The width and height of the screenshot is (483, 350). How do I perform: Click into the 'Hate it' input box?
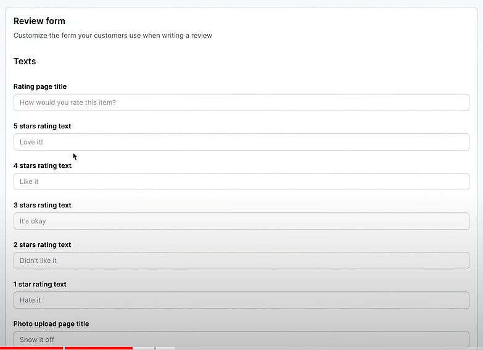(x=241, y=300)
